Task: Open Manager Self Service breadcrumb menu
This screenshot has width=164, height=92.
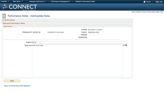Action: (38, 2)
